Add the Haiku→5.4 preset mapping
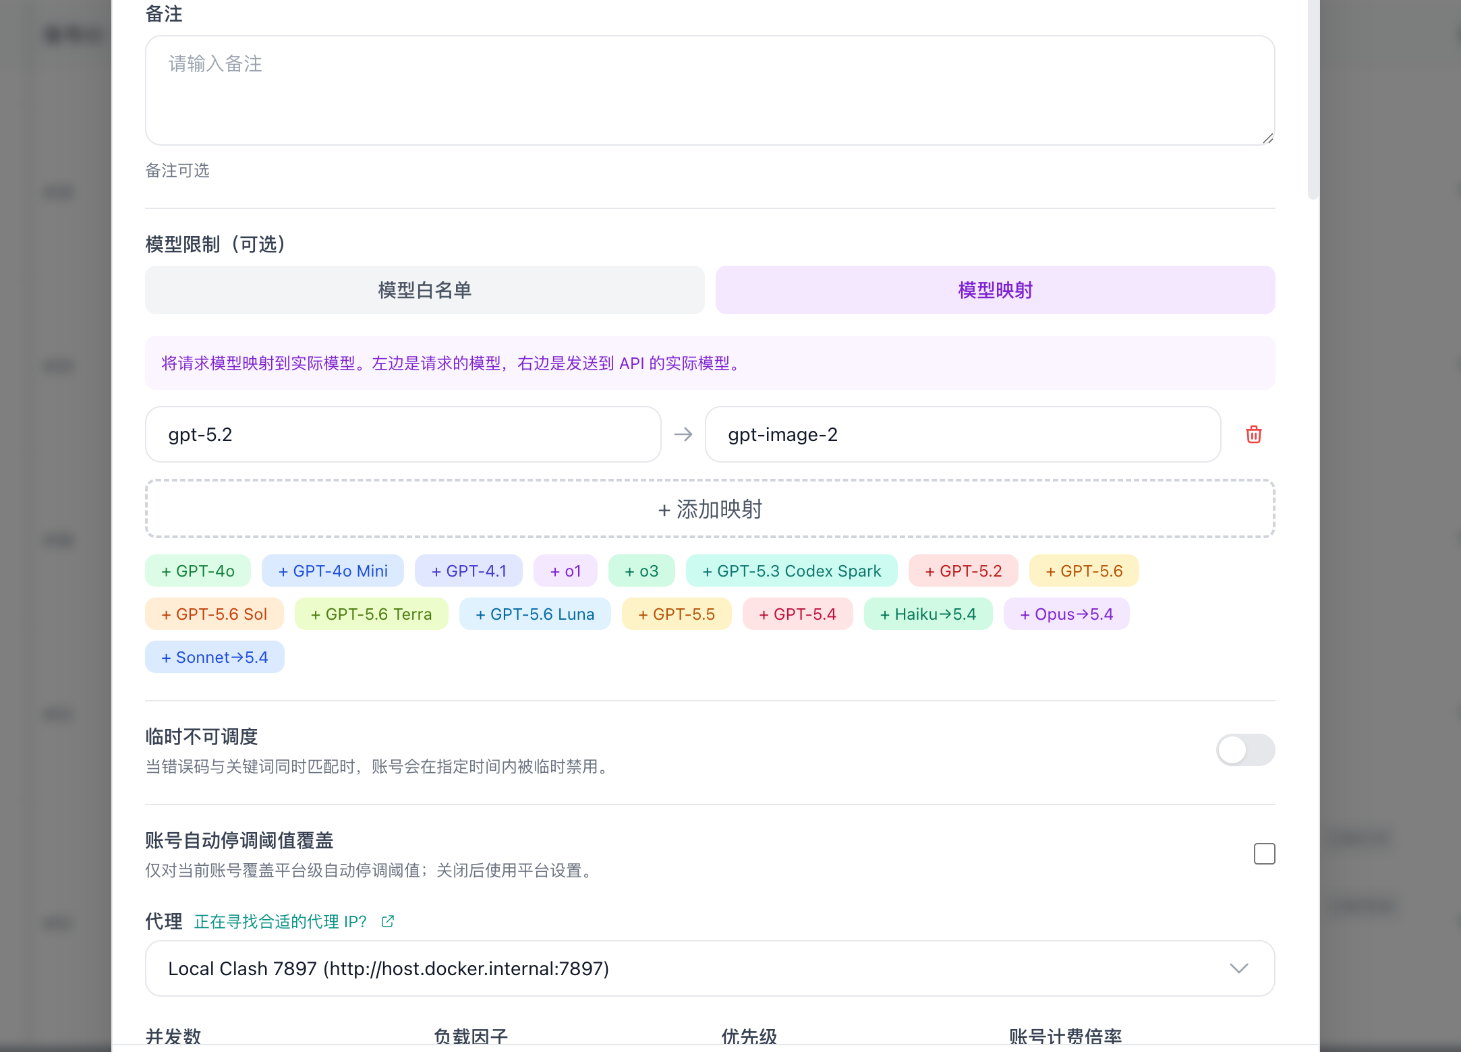 pyautogui.click(x=928, y=614)
